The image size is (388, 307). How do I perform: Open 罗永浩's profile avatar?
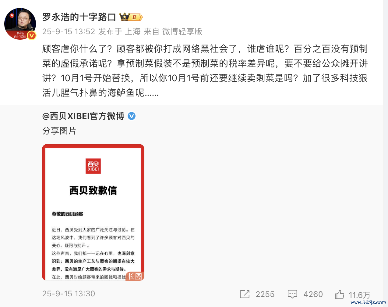pyautogui.click(x=20, y=24)
